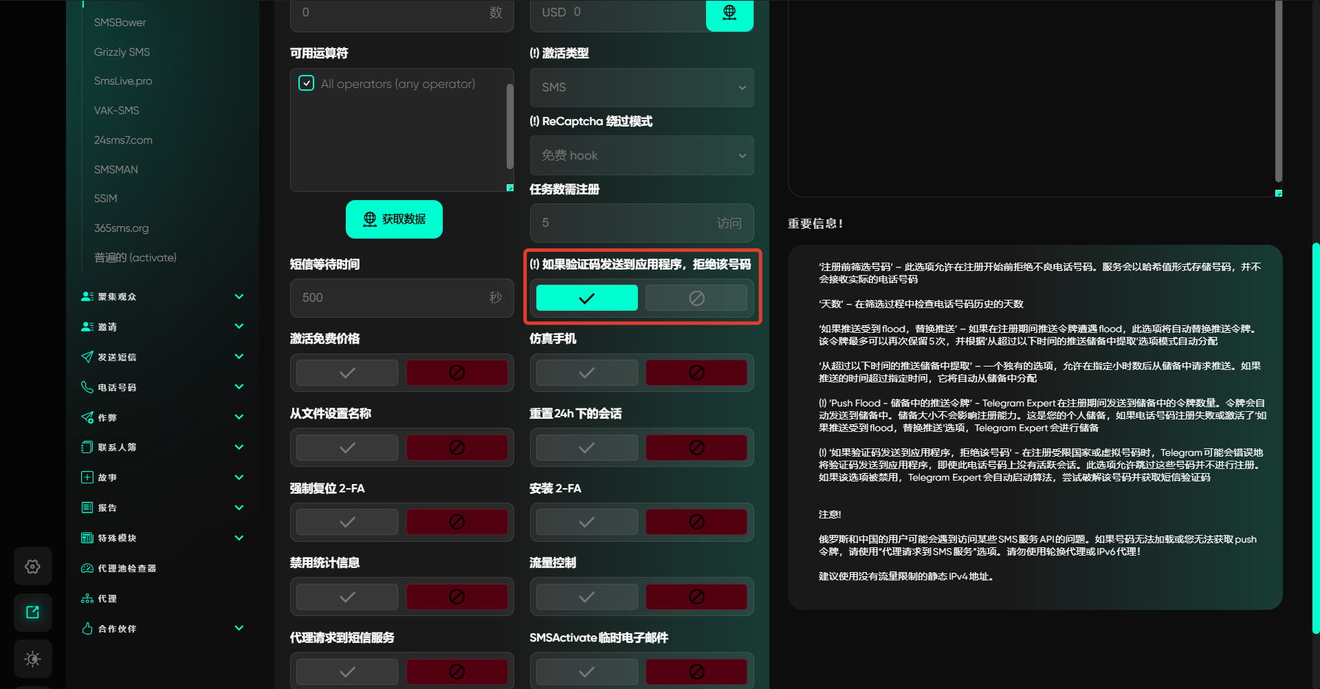Click the globe button beside USD field
The height and width of the screenshot is (689, 1320).
tap(729, 13)
